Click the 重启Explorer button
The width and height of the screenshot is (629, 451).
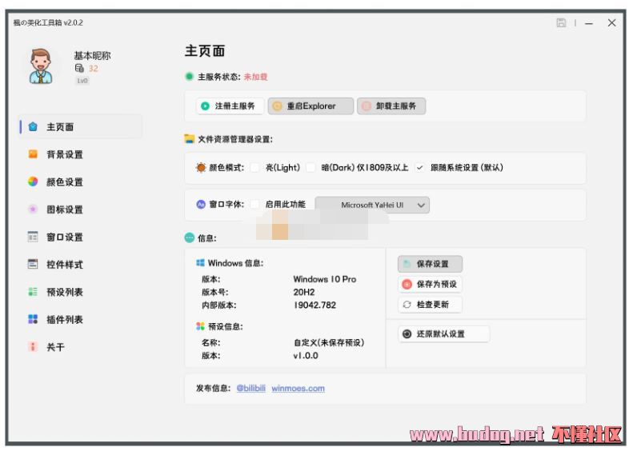click(310, 106)
